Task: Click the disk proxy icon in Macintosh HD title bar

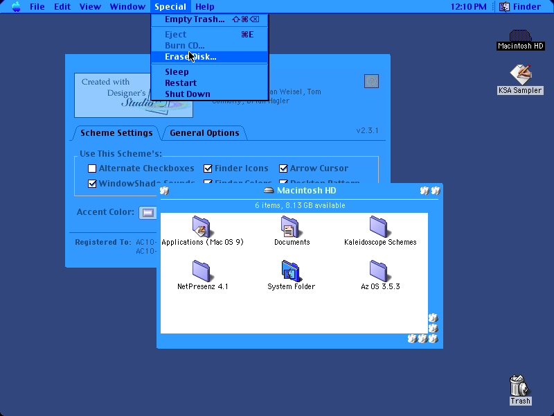Action: point(269,190)
